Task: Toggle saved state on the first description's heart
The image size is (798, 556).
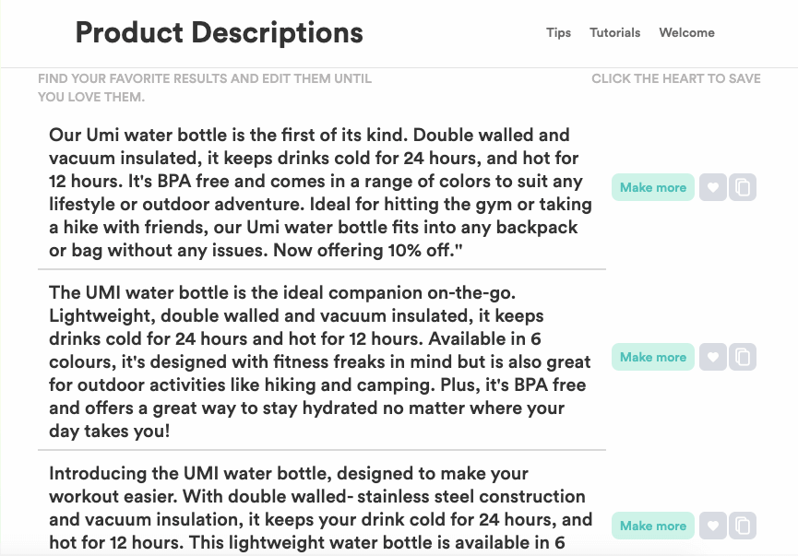Action: 713,187
